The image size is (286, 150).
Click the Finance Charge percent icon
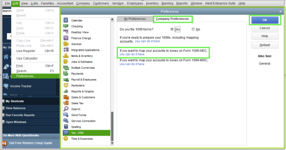[x=66, y=38]
